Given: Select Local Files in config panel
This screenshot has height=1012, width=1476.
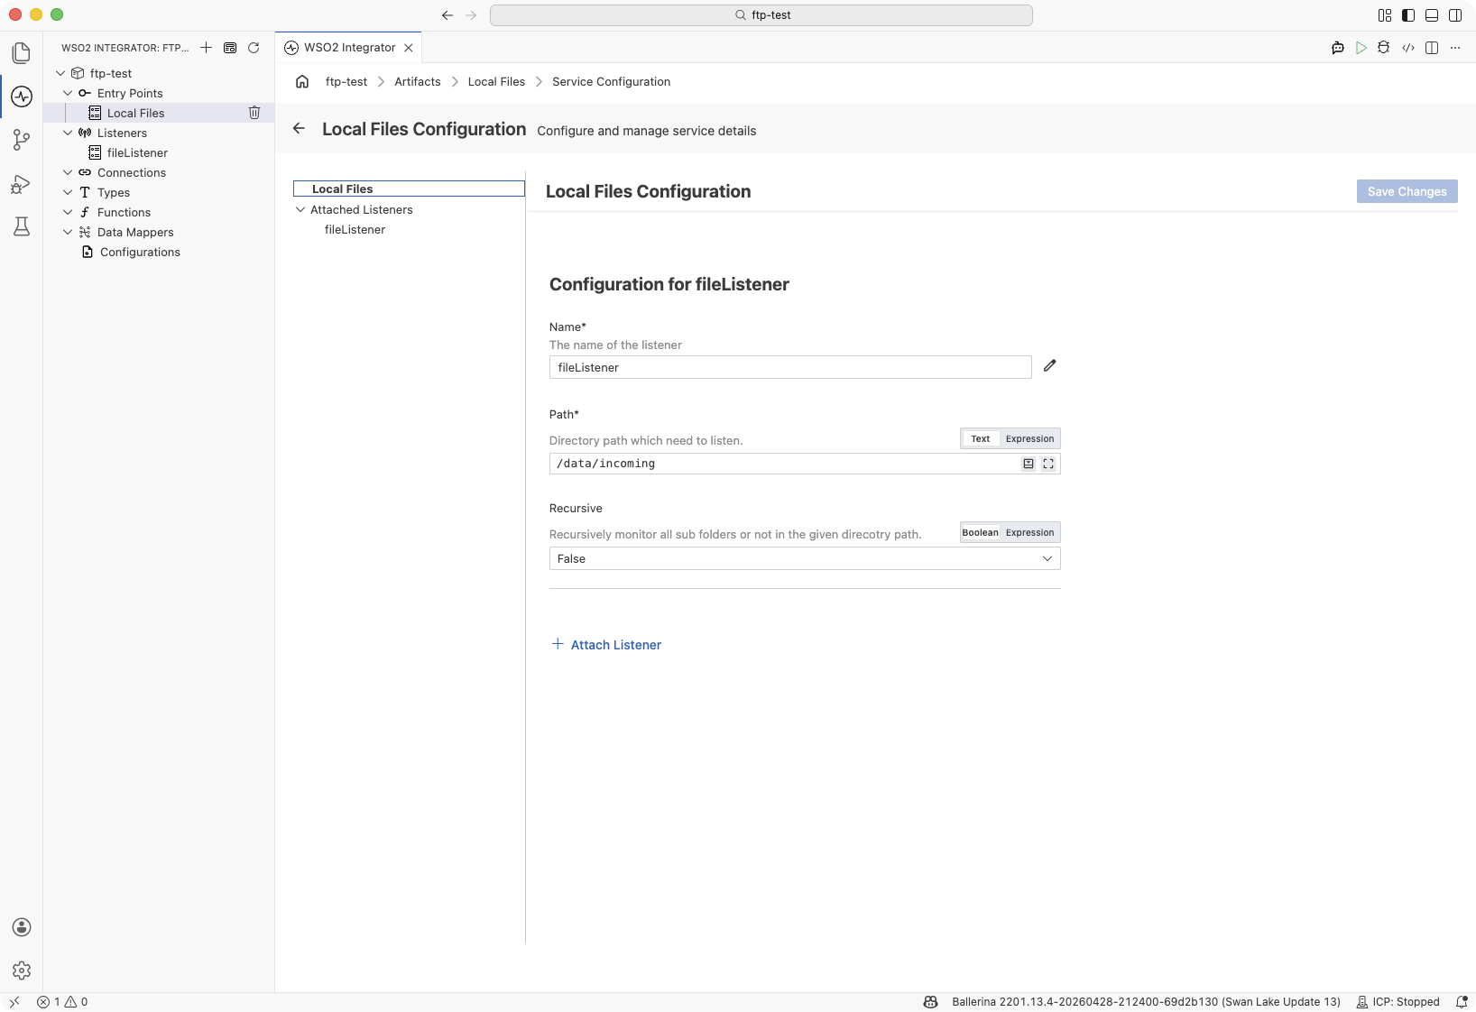Looking at the screenshot, I should pos(409,189).
